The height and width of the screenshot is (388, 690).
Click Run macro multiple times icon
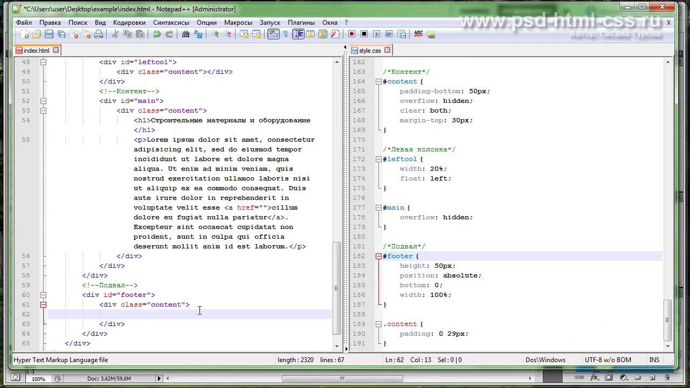(x=389, y=34)
